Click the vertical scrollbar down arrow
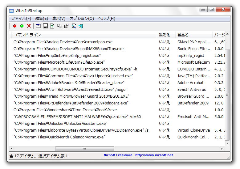240x169 pixels. coord(227,144)
